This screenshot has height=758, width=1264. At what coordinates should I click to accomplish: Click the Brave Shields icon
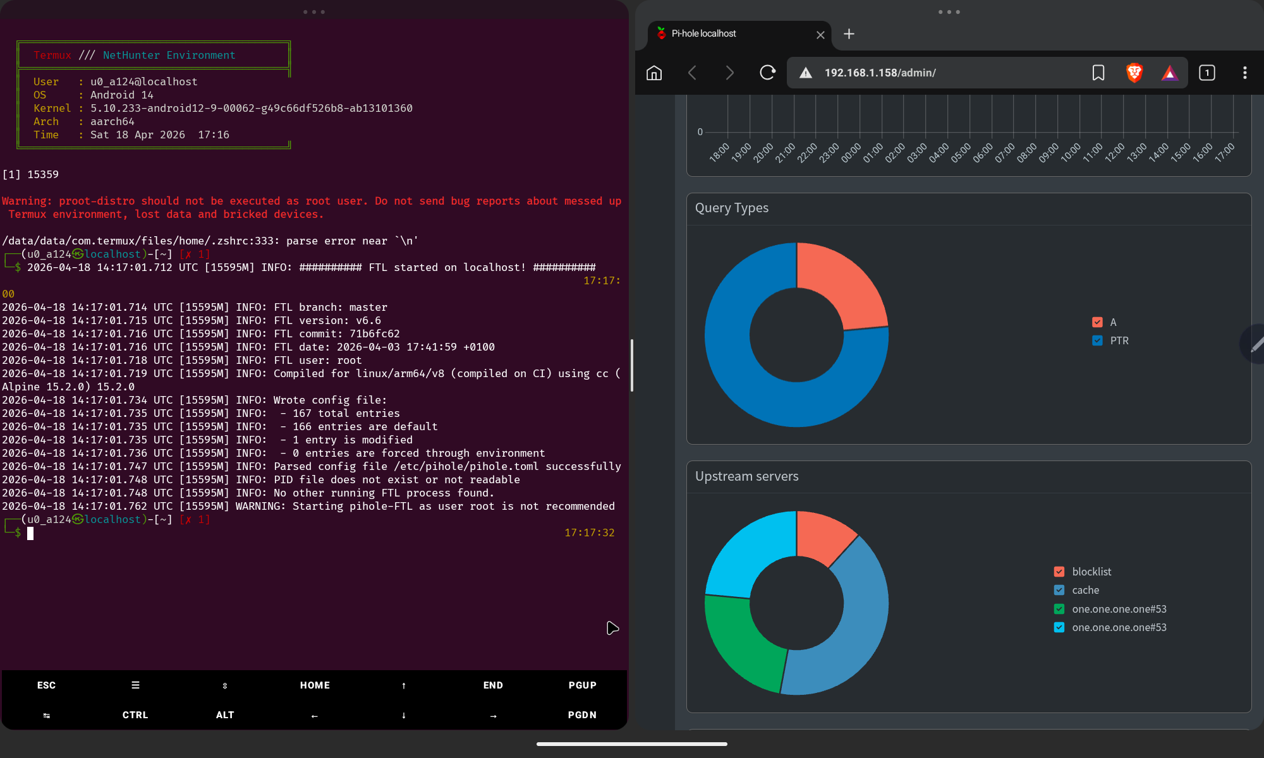point(1134,73)
